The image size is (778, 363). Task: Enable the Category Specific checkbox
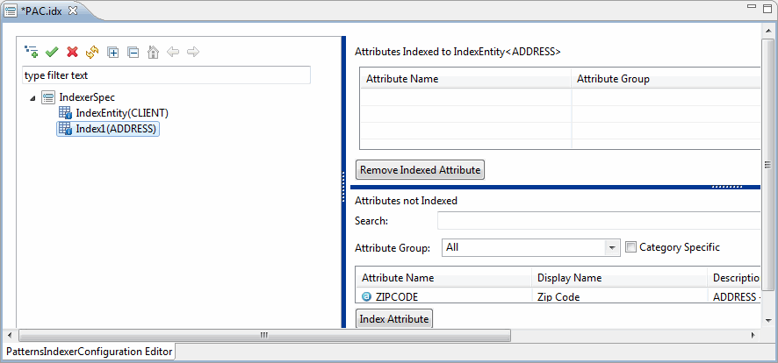(x=630, y=247)
